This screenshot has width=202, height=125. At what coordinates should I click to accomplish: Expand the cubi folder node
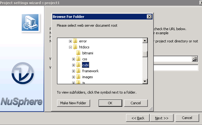click(x=73, y=65)
